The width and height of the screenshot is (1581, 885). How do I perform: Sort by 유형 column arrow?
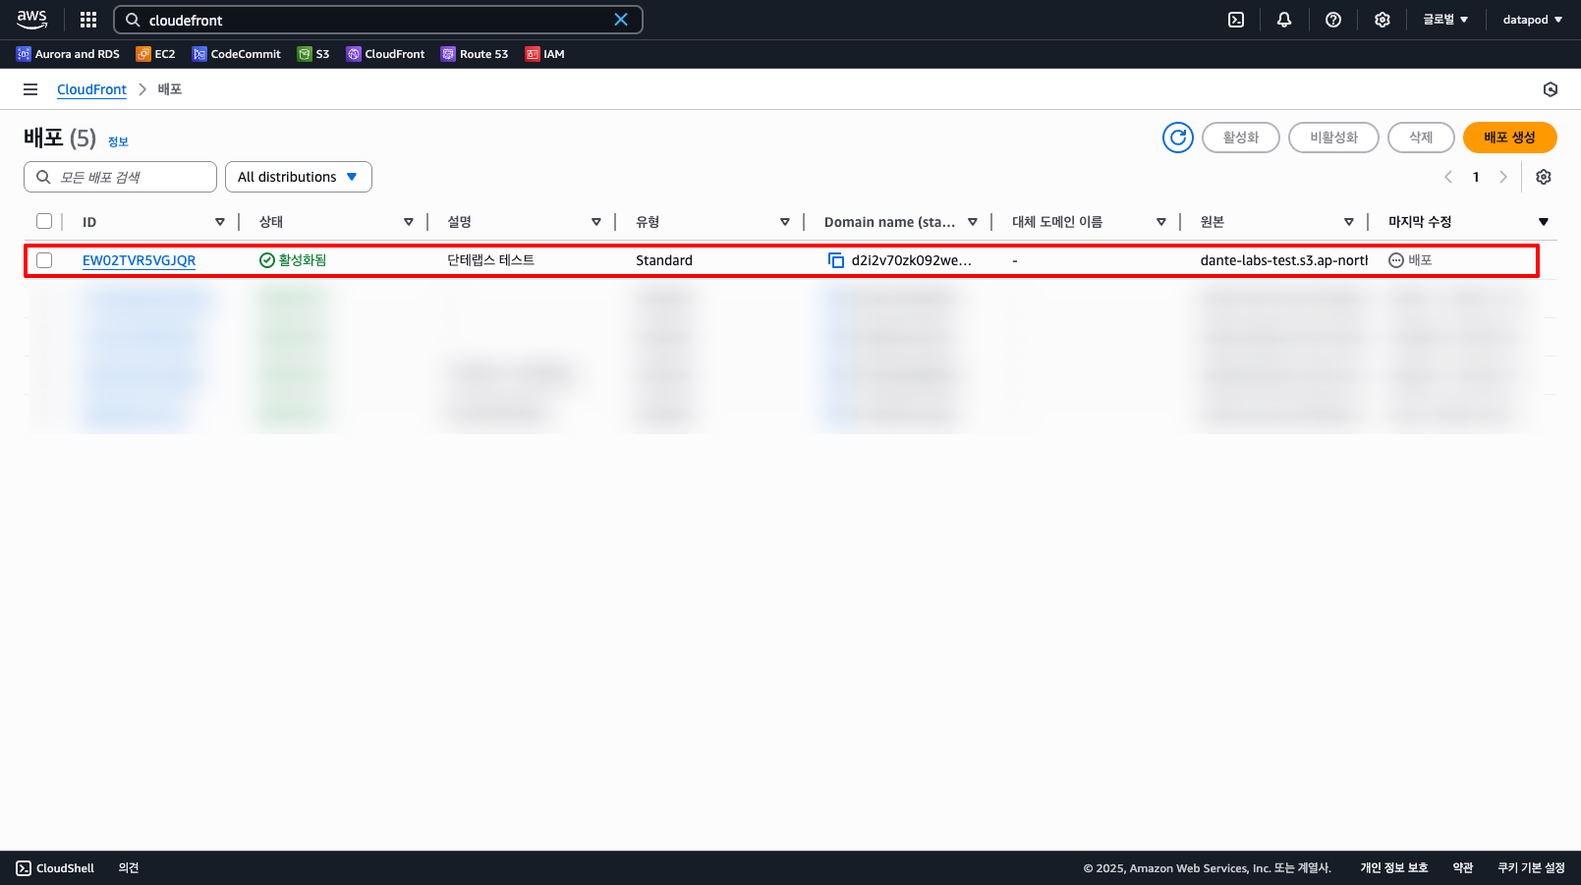[785, 222]
